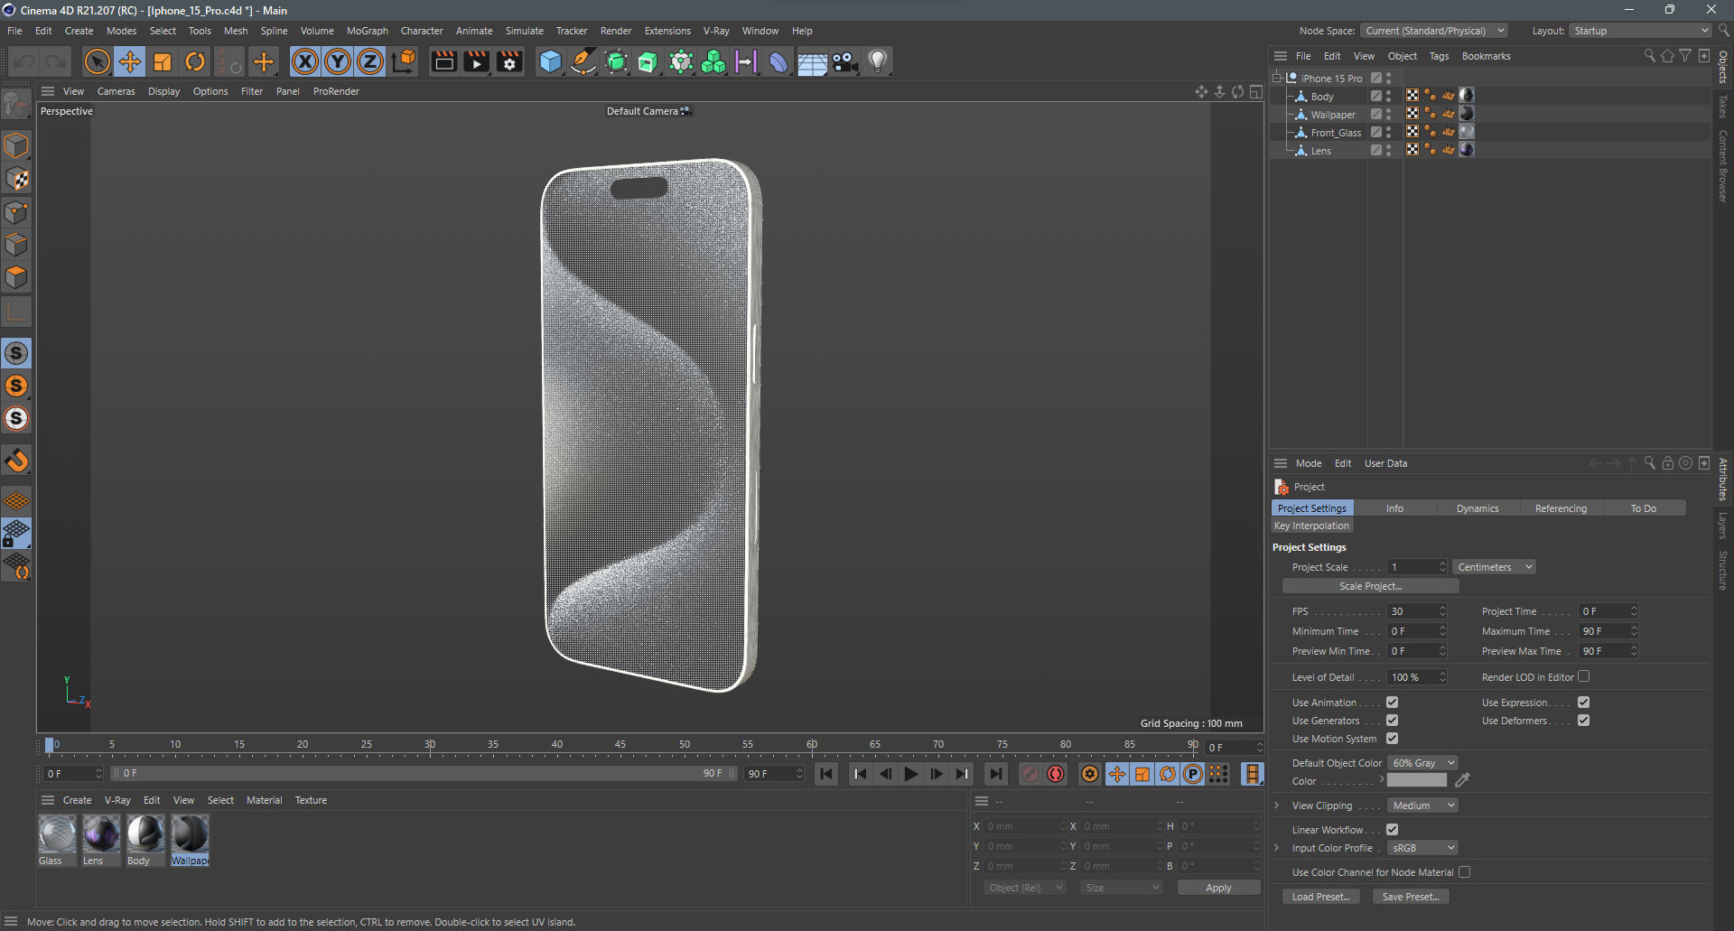The width and height of the screenshot is (1734, 931).
Task: Switch to Dynamics tab
Action: [x=1478, y=508]
